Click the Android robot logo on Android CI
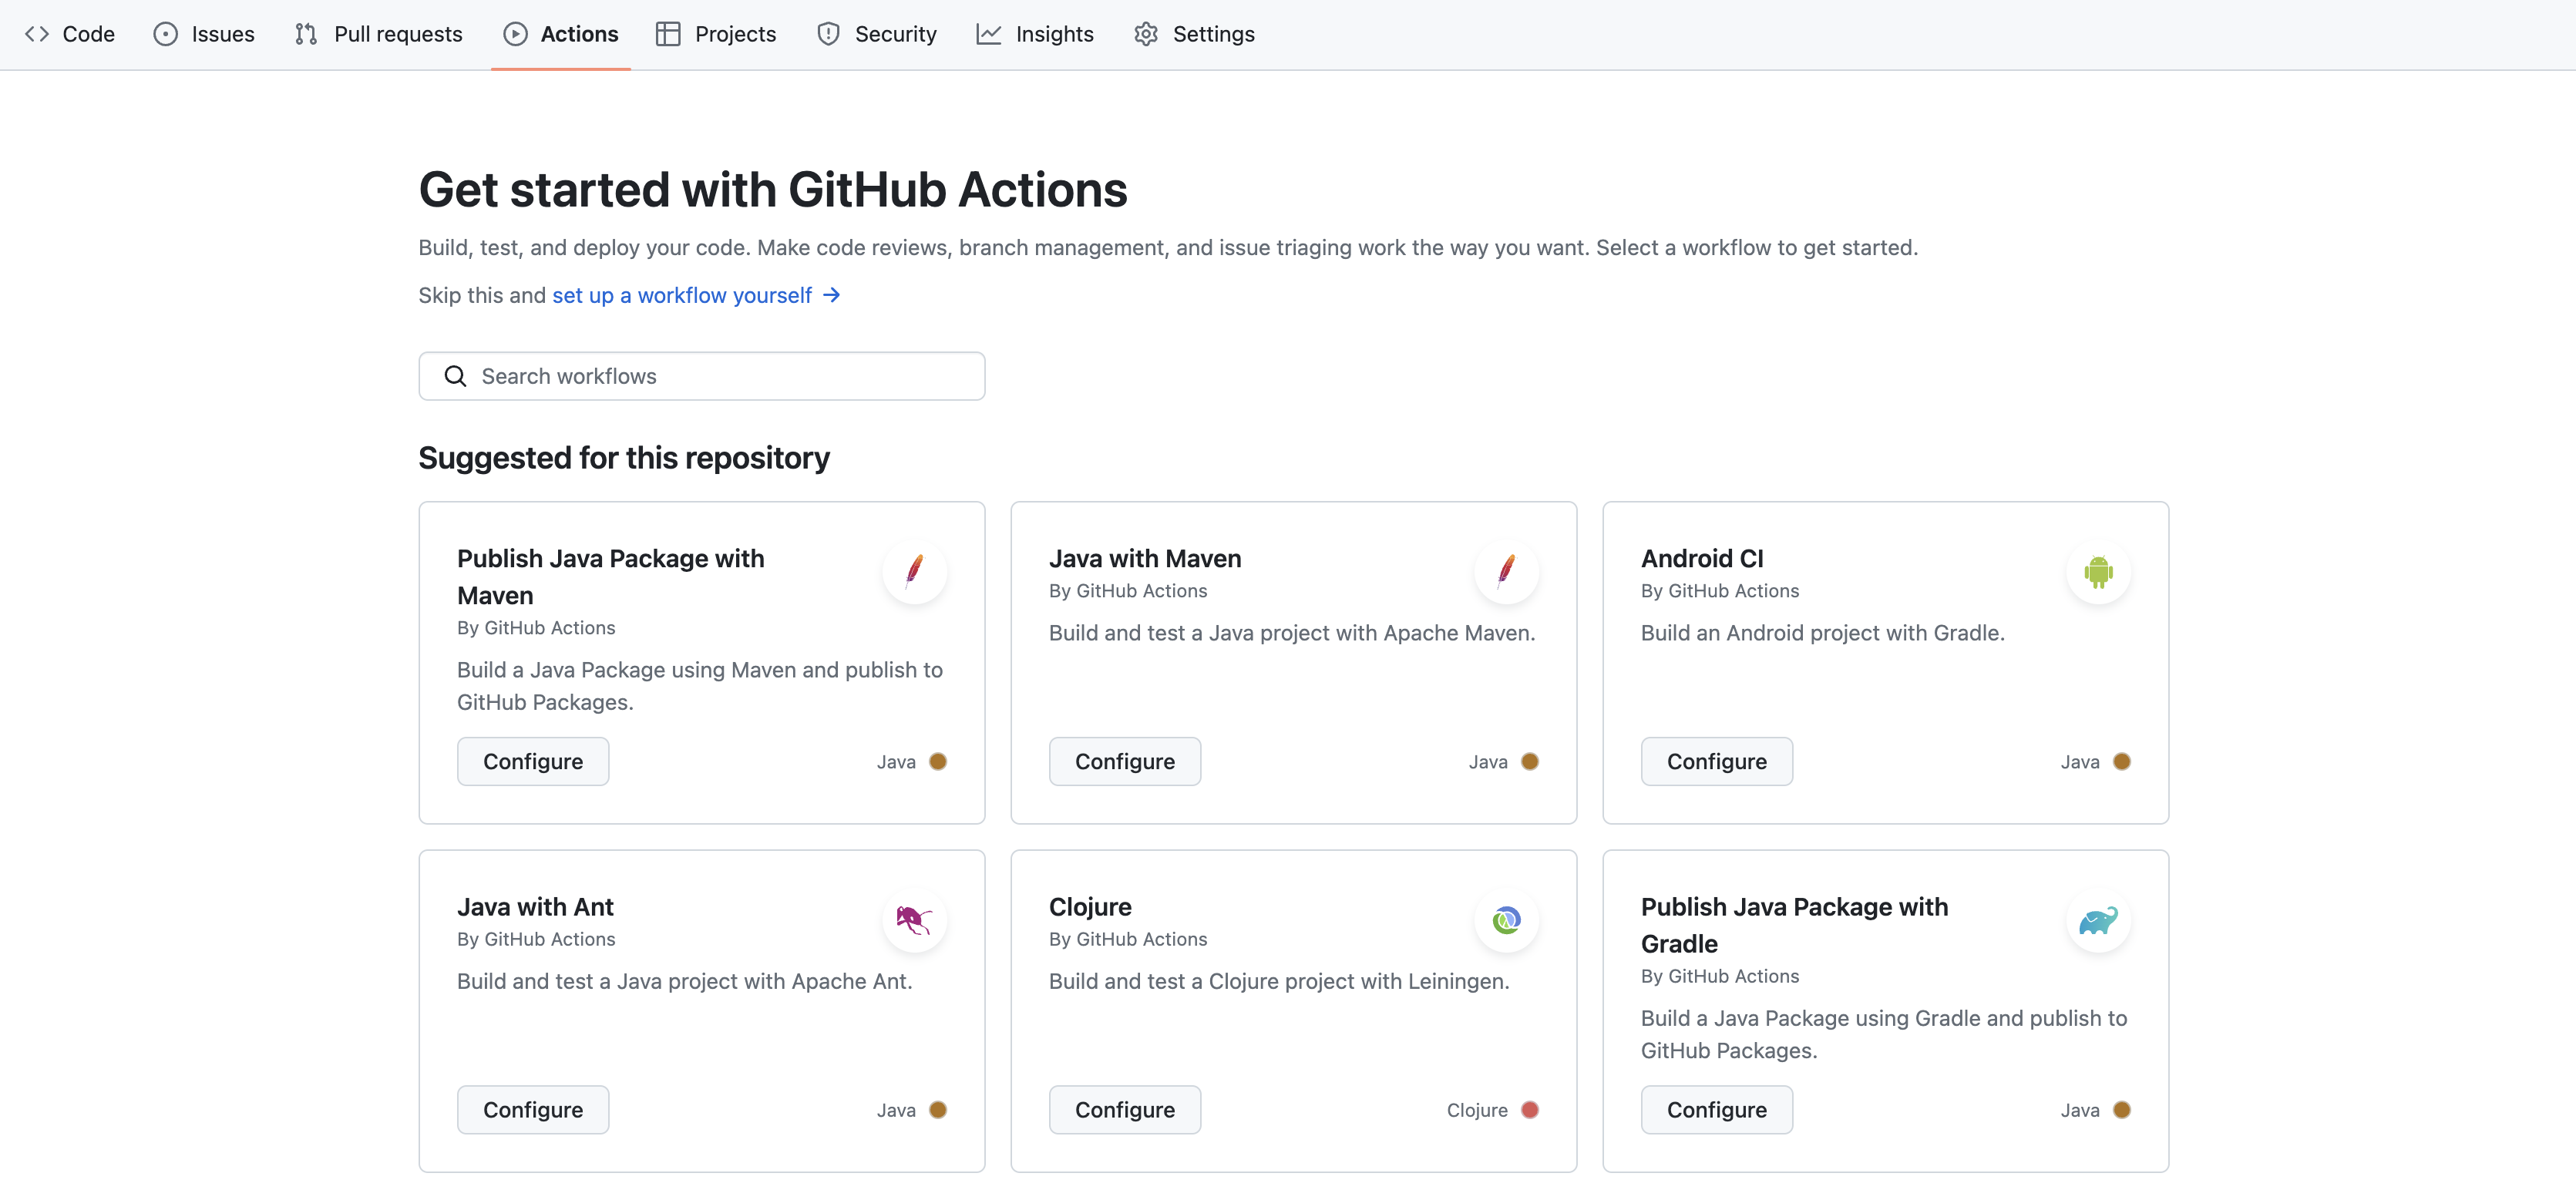Screen dimensions: 2576x1190 [2098, 571]
